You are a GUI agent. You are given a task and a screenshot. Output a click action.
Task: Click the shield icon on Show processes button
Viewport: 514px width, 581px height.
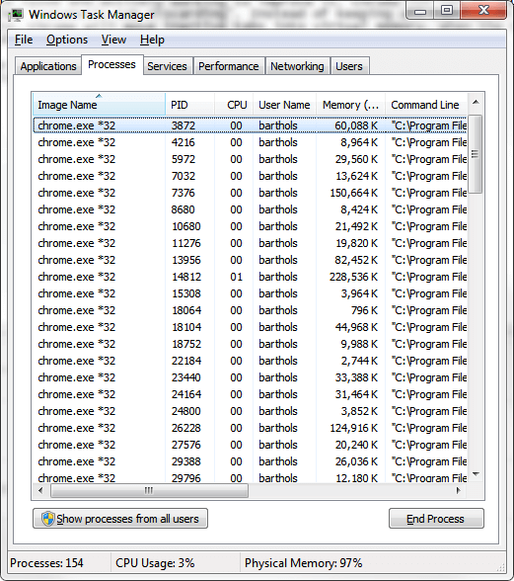click(48, 519)
